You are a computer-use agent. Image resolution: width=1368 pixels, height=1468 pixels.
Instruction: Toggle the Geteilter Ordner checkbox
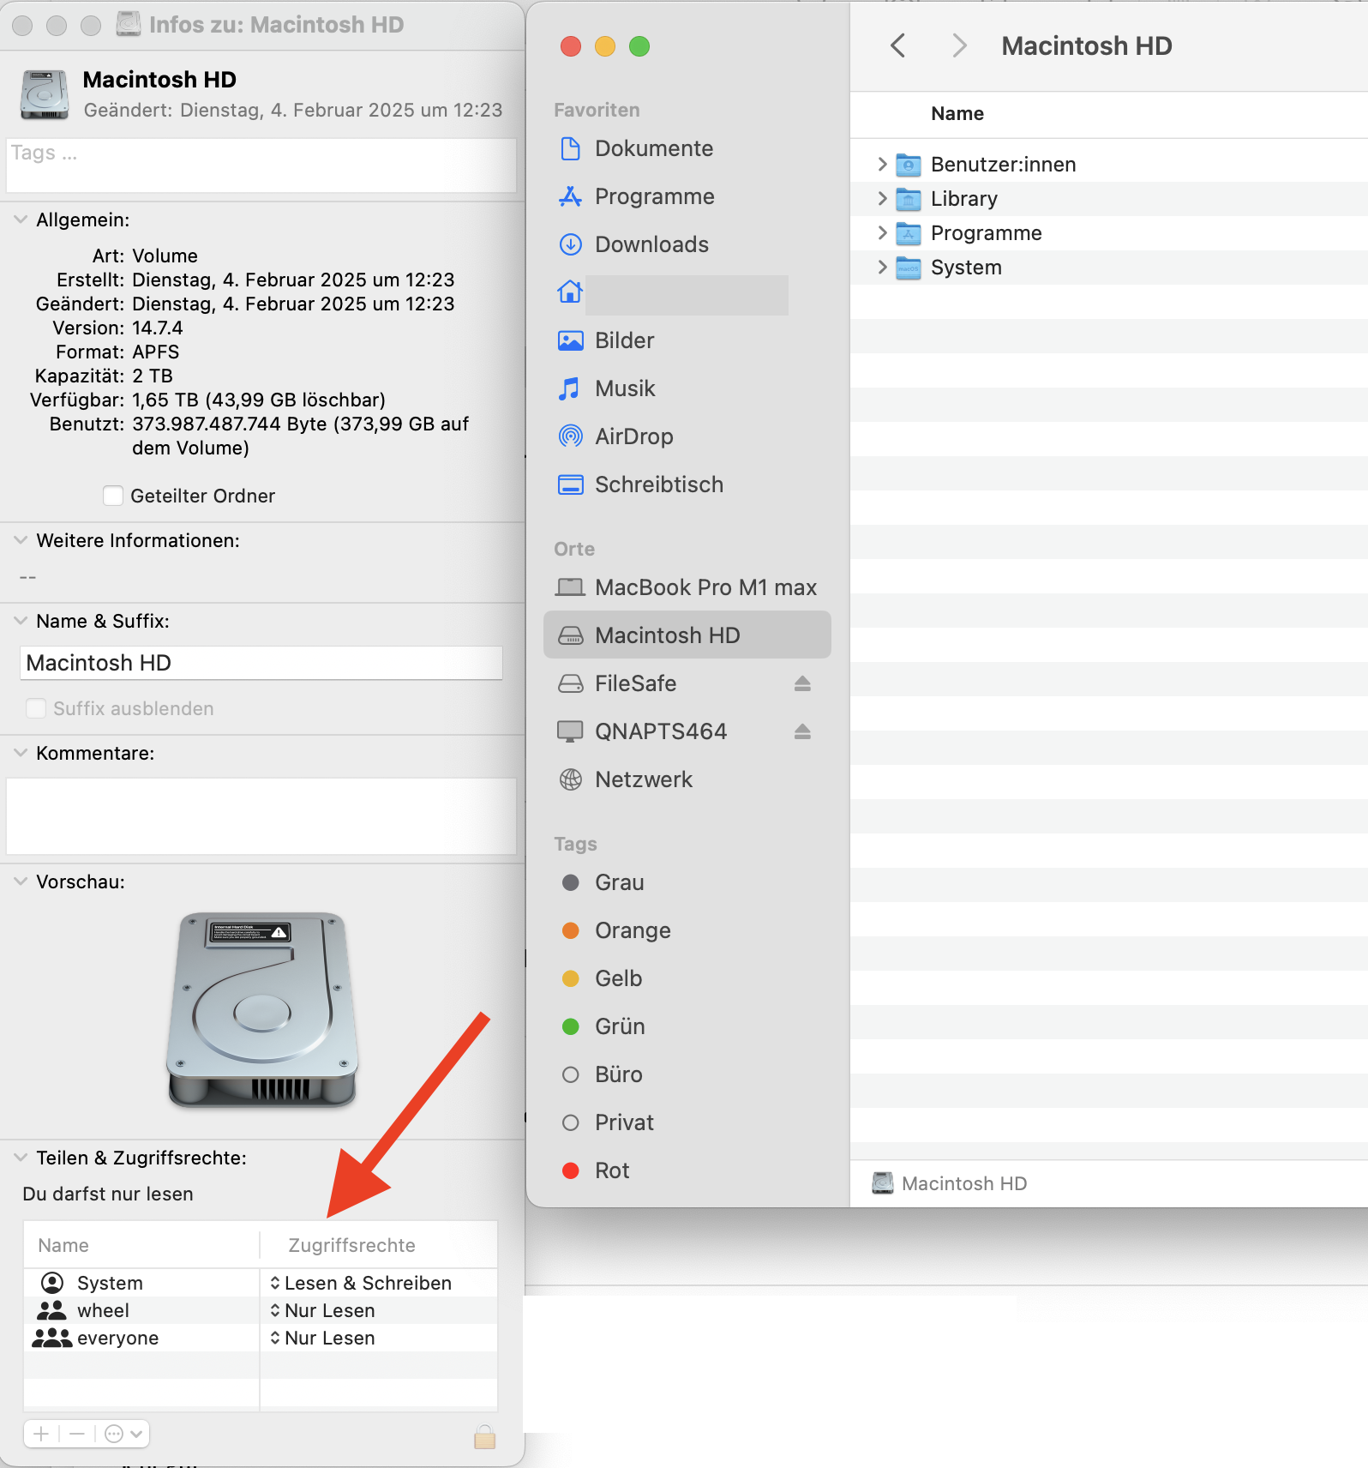(x=112, y=496)
